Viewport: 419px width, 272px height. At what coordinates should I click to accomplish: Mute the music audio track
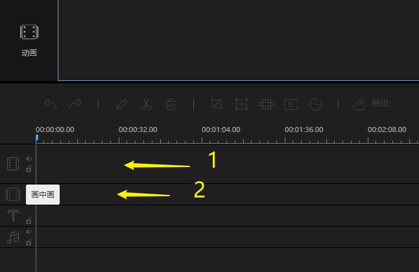tap(29, 232)
